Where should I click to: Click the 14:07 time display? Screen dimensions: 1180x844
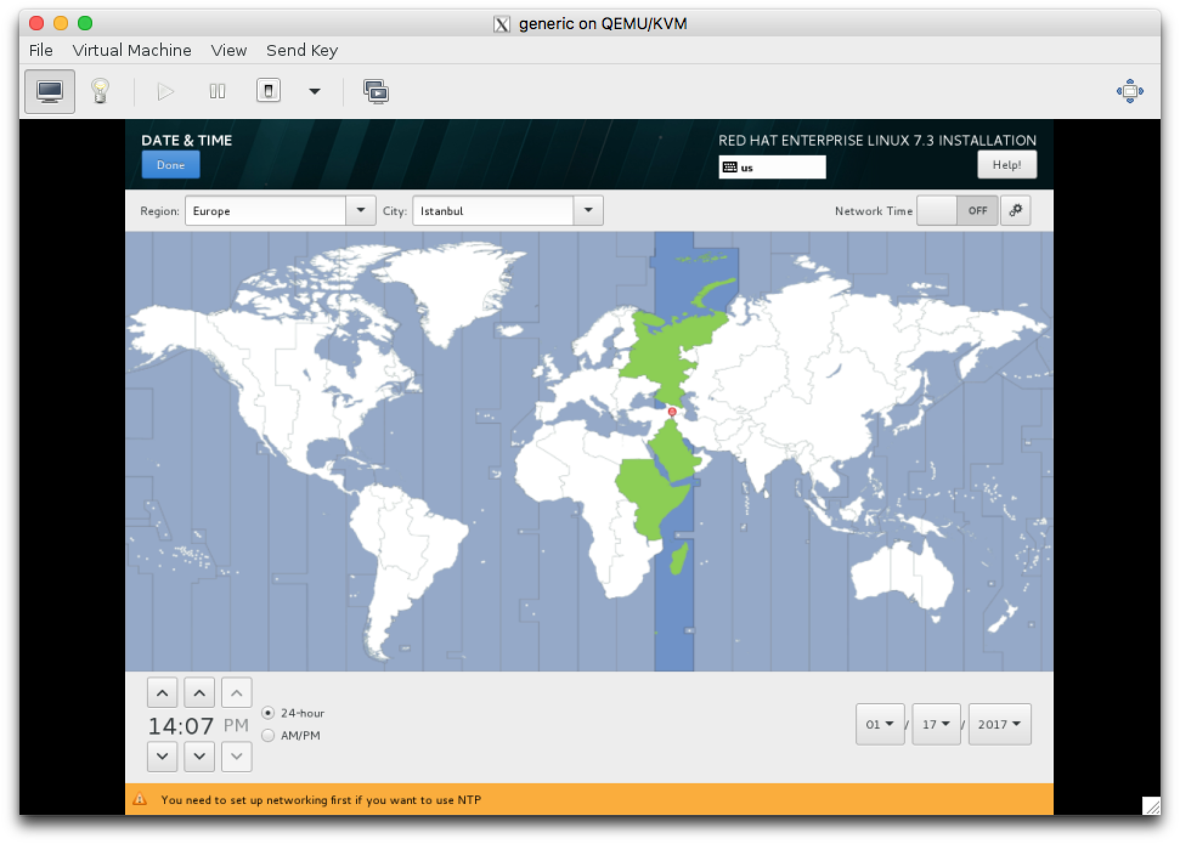click(181, 725)
